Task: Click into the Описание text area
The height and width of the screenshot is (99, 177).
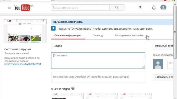Action: point(98,61)
